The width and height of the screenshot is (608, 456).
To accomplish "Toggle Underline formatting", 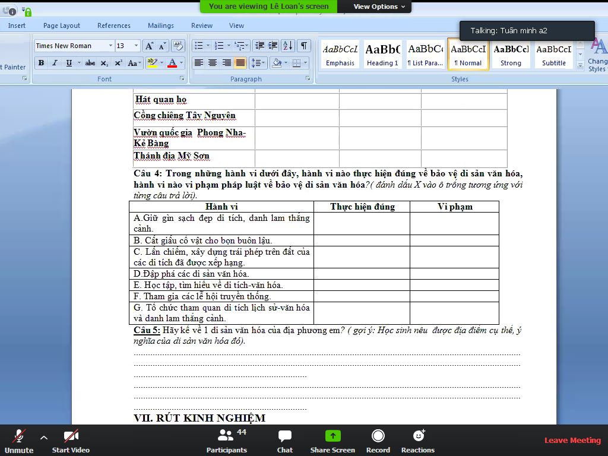I will [69, 63].
